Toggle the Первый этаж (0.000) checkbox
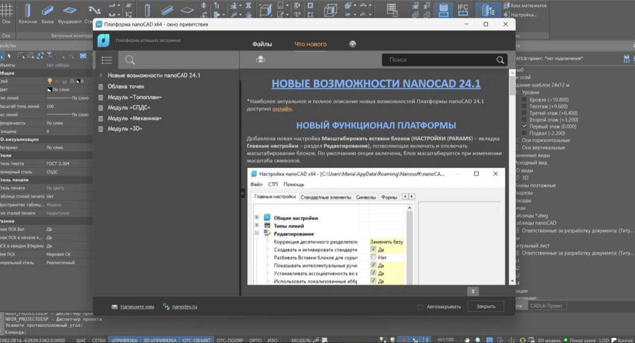Screen dimensions: 635x343 (x=525, y=126)
